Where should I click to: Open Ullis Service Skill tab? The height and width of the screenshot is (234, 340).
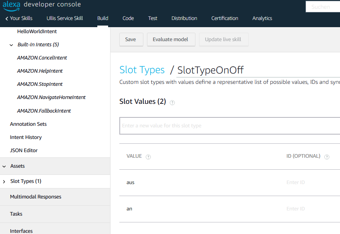64,18
